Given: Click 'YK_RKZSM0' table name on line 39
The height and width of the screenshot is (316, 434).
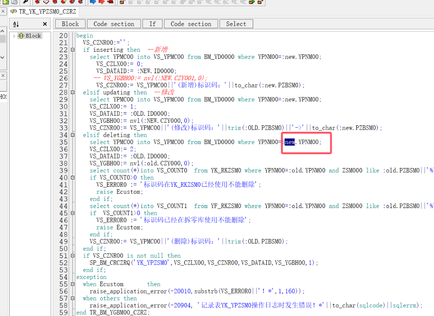Looking at the screenshot, I should [x=226, y=171].
